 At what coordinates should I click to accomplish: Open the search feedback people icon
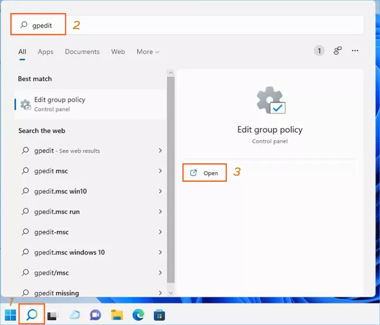[337, 50]
